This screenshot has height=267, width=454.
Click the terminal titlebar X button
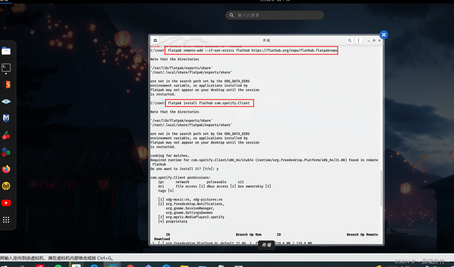379,41
